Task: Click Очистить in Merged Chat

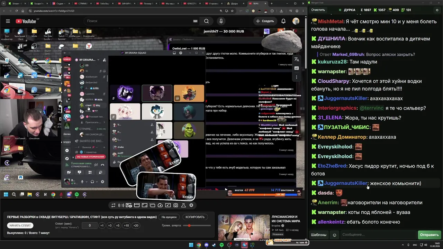Action: pos(318,10)
